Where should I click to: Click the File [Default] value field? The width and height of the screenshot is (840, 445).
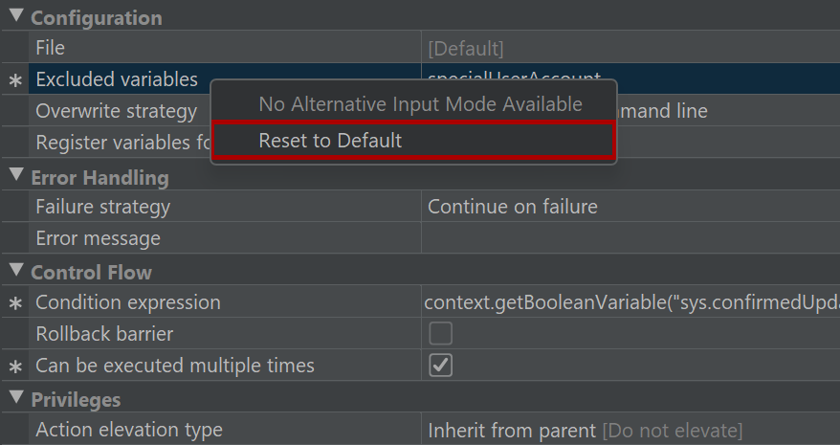click(630, 48)
